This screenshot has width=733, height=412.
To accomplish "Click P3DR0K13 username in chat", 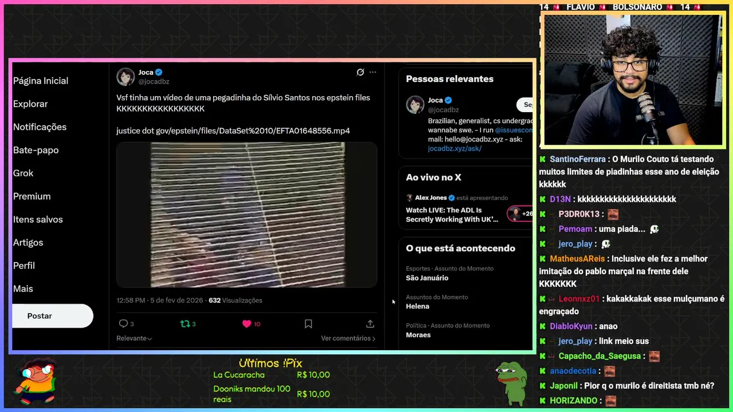I will point(579,214).
